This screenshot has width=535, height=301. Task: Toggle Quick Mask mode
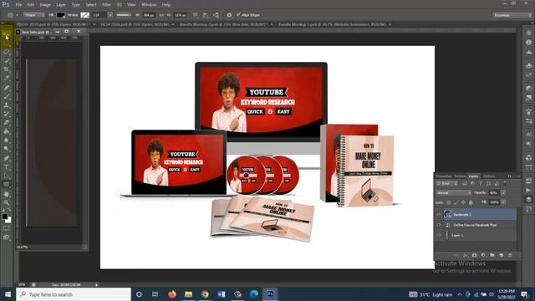tap(7, 228)
